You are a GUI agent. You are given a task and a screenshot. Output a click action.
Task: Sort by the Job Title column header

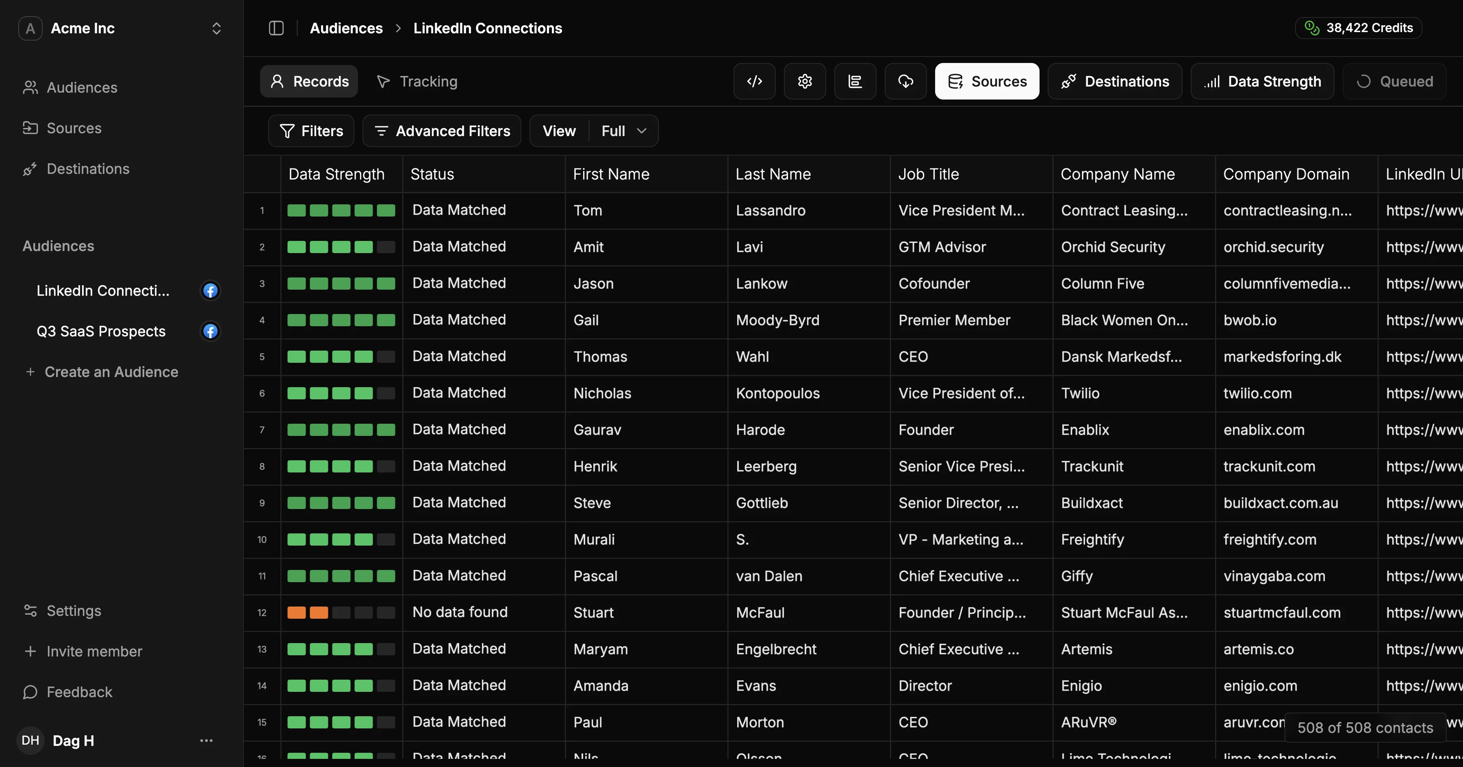928,174
